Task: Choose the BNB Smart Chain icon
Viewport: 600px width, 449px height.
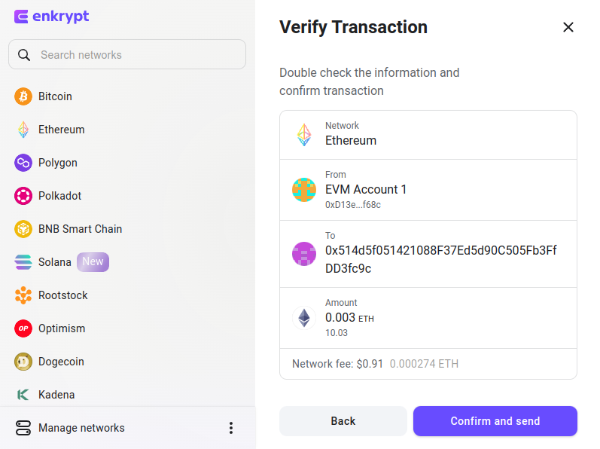Action: [23, 229]
